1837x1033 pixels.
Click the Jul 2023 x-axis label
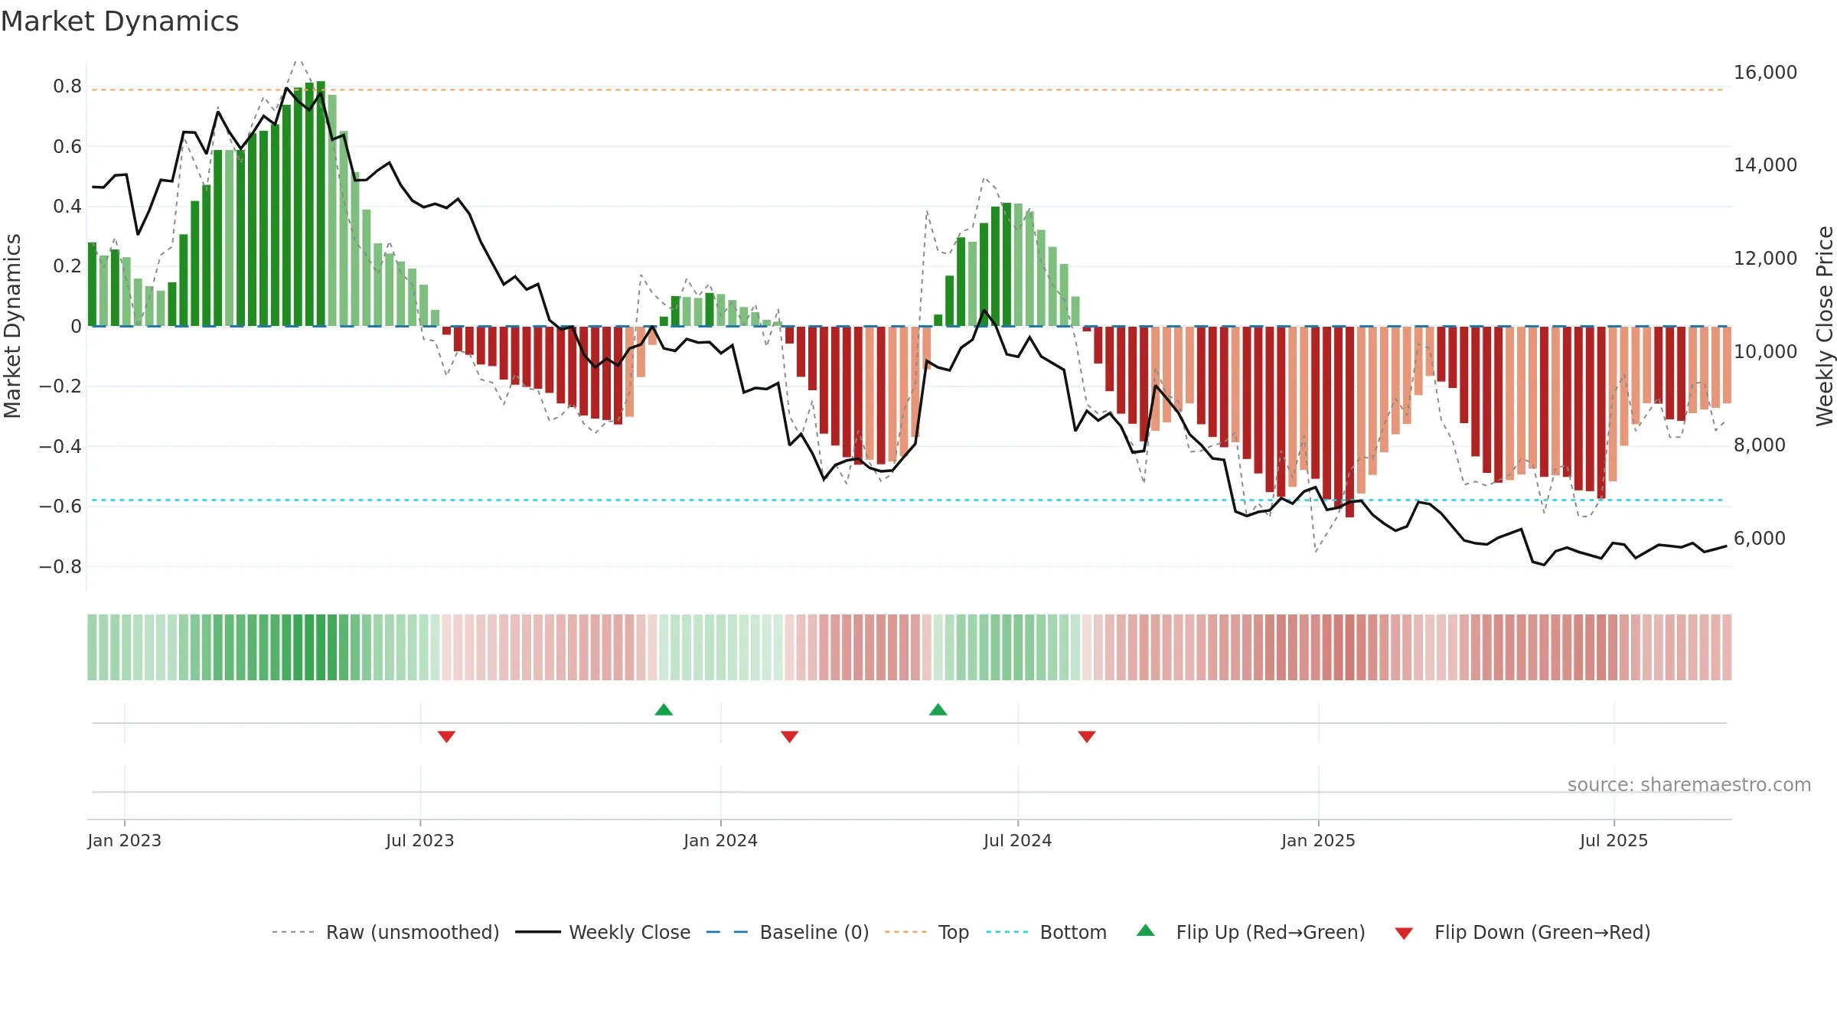pos(420,840)
